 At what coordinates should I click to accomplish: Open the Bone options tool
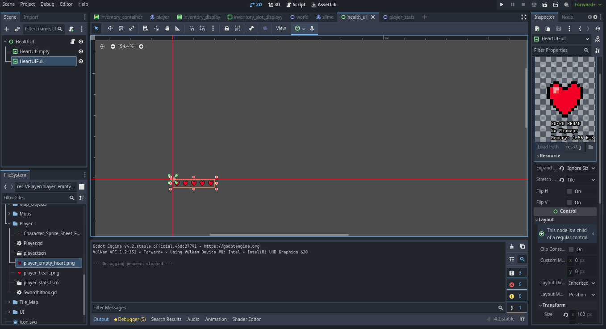tap(252, 28)
